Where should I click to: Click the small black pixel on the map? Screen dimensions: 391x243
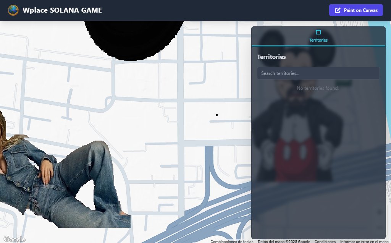[217, 115]
